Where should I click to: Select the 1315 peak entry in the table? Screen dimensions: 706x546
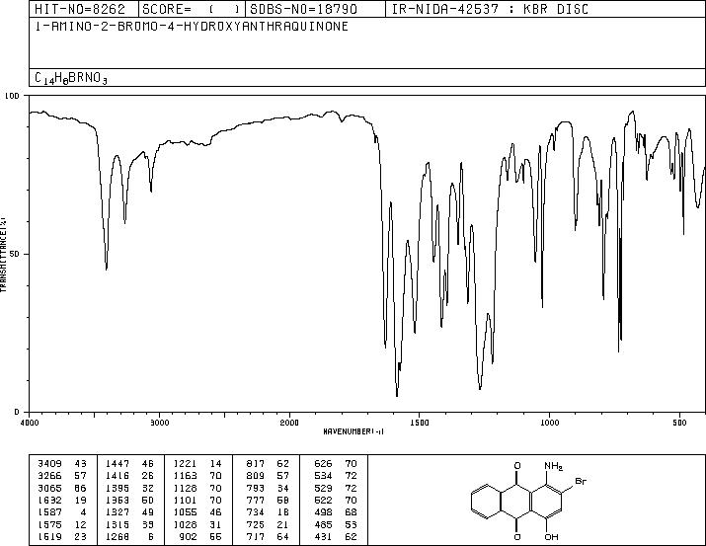129,525
